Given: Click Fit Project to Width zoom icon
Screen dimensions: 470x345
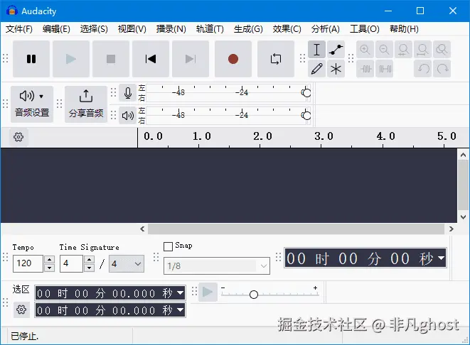Looking at the screenshot, I should click(422, 50).
